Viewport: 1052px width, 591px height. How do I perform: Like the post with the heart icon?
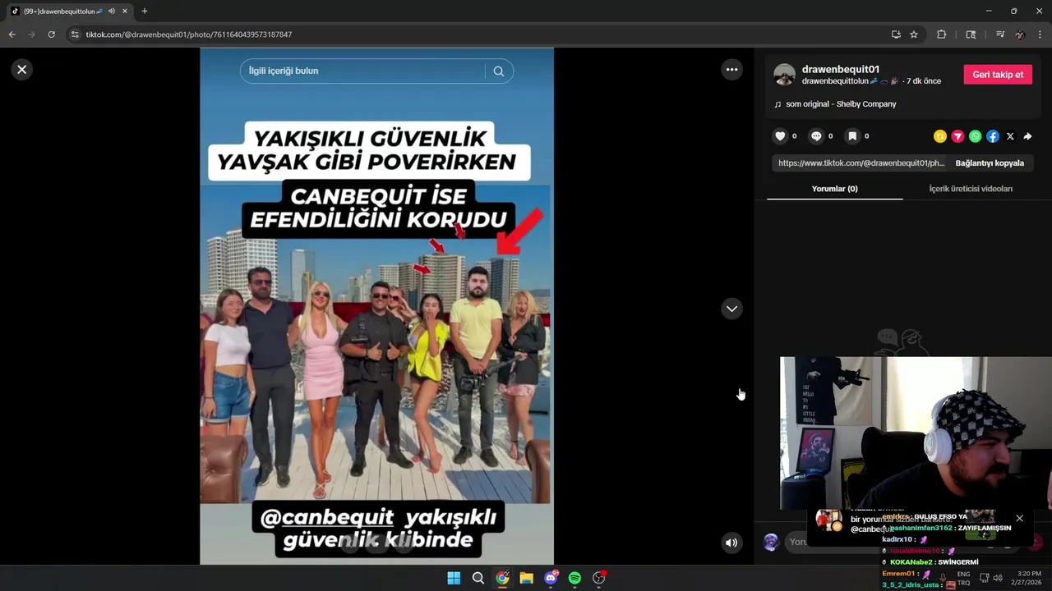[780, 136]
